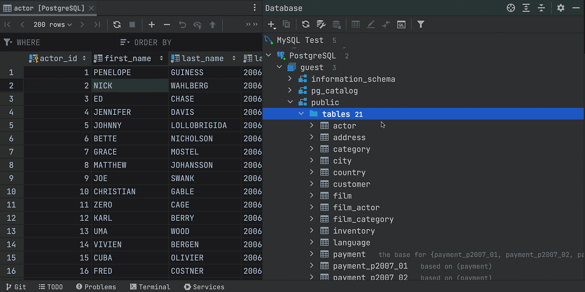The width and height of the screenshot is (585, 292).
Task: Sort by the last_name column header
Action: coord(205,58)
